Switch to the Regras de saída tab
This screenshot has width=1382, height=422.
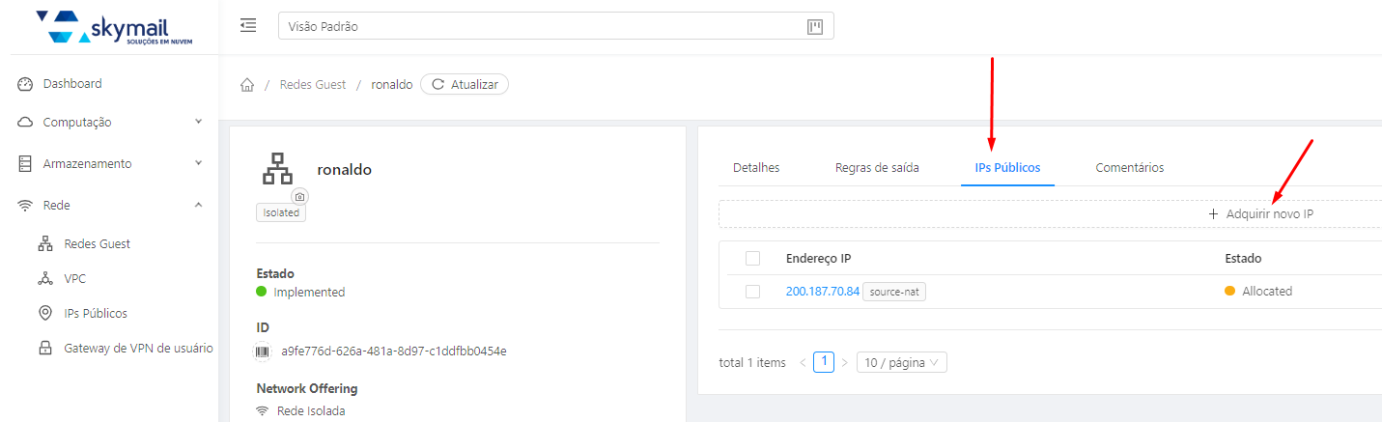coord(877,168)
